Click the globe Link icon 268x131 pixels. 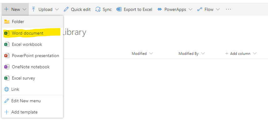point(7,89)
